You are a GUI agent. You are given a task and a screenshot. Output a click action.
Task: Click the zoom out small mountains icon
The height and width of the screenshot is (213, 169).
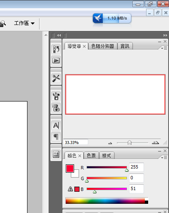110,143
